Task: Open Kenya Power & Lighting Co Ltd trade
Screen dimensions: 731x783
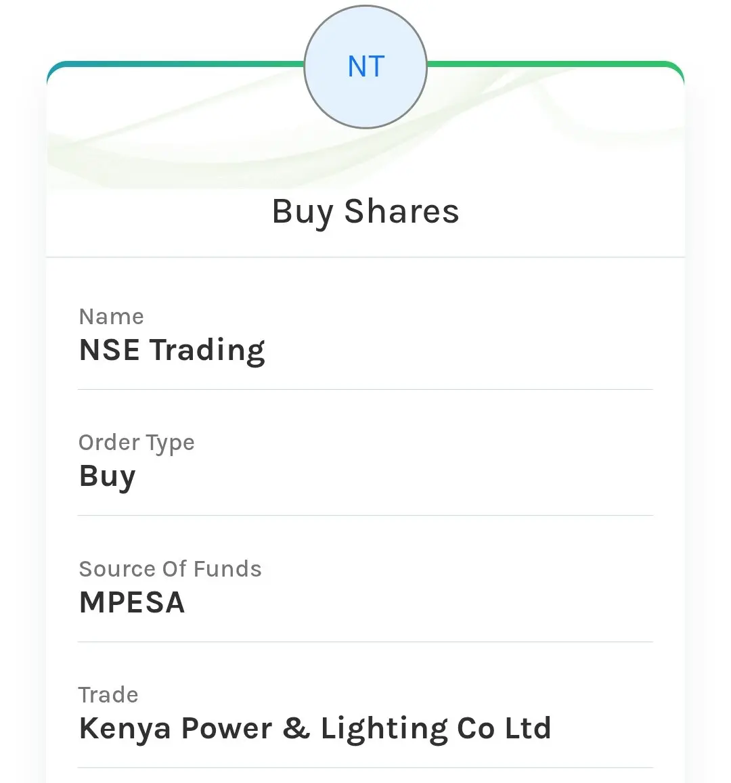Action: (315, 729)
